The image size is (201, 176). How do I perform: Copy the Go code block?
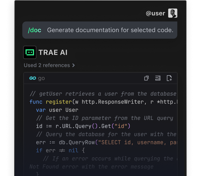point(146,78)
